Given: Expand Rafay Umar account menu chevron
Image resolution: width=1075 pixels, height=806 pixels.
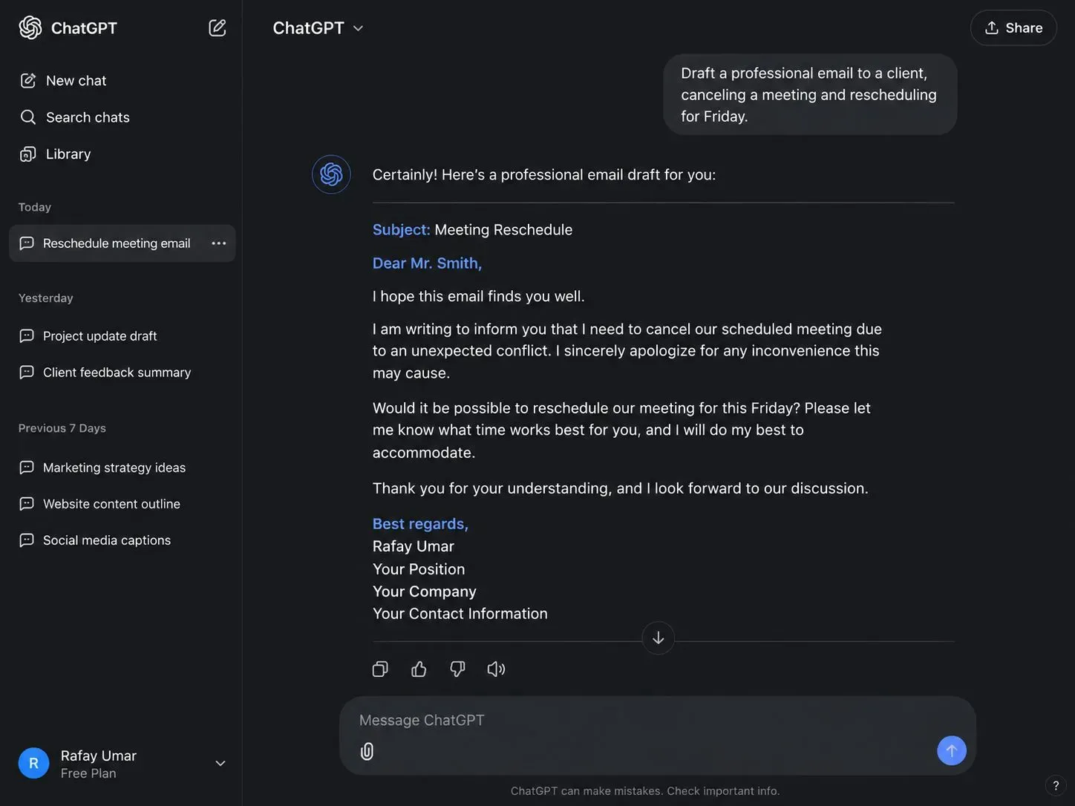Looking at the screenshot, I should point(220,764).
